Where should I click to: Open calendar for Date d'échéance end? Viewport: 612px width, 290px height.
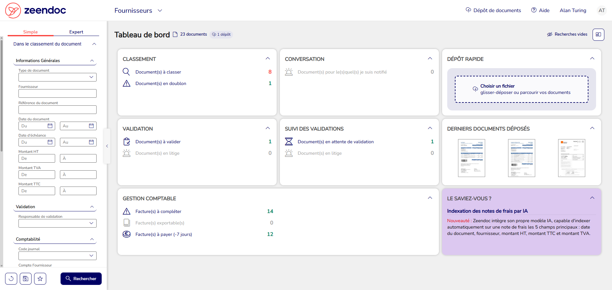pos(91,142)
